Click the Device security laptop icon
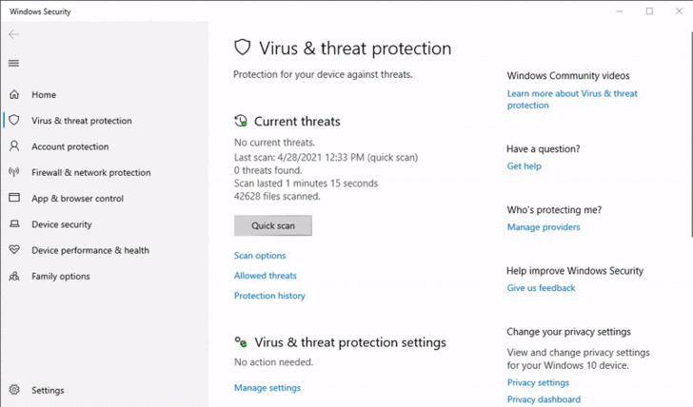Image resolution: width=693 pixels, height=407 pixels. point(13,224)
